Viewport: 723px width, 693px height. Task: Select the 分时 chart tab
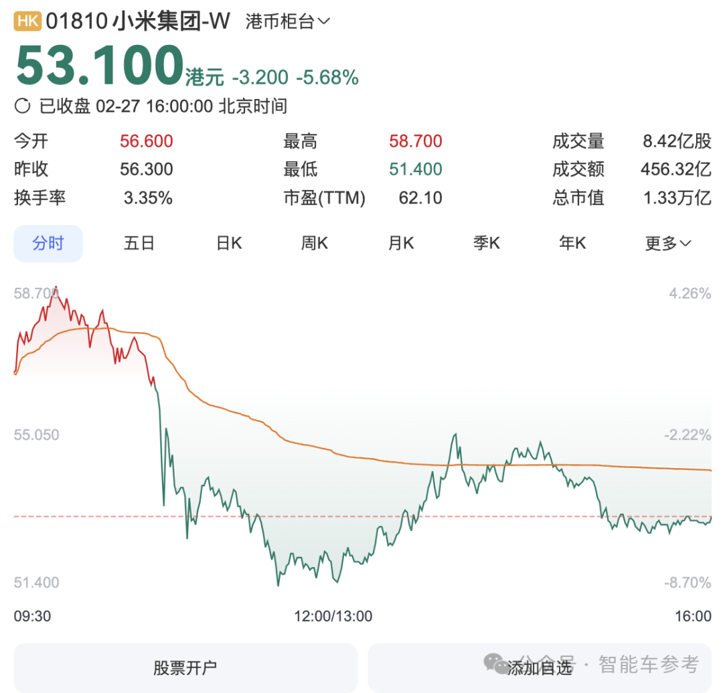pos(48,244)
